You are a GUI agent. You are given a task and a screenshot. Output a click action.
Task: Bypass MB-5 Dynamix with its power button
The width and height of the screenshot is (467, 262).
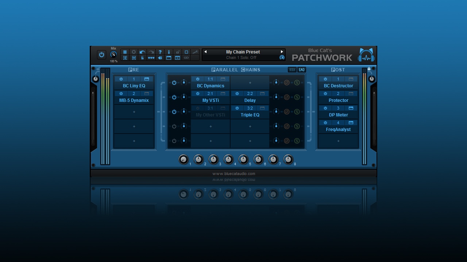121,94
